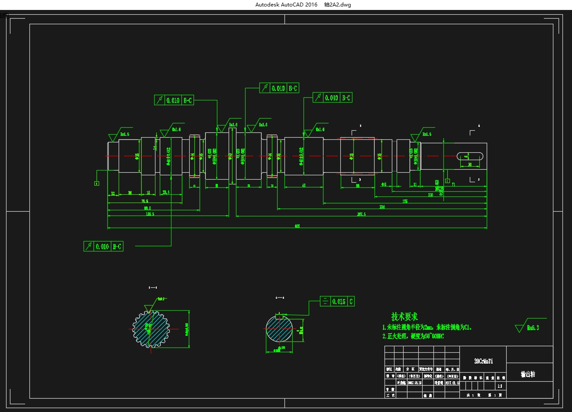Select the note starting 1.未标注圆角半径为2mm
Screen dimensions: 572x412
click(427, 328)
